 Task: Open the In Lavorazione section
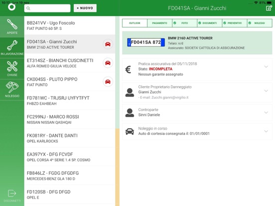[12, 48]
